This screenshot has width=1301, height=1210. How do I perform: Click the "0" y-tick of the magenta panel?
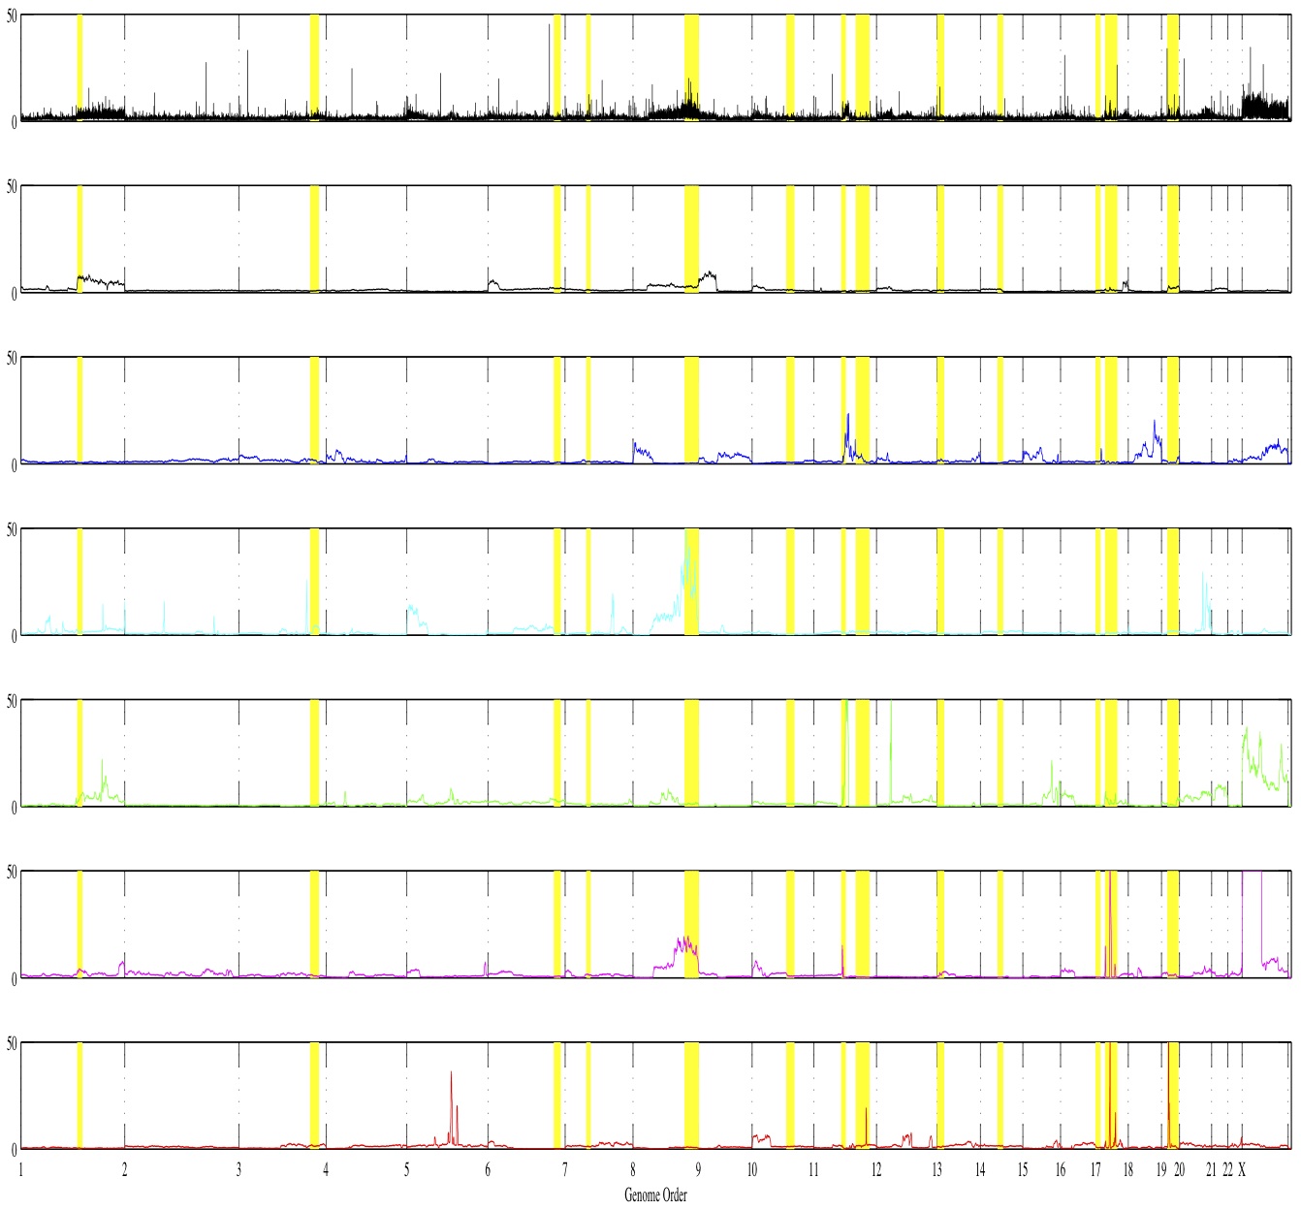click(15, 978)
